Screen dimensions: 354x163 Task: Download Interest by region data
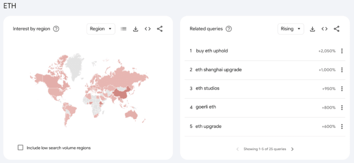[135, 29]
